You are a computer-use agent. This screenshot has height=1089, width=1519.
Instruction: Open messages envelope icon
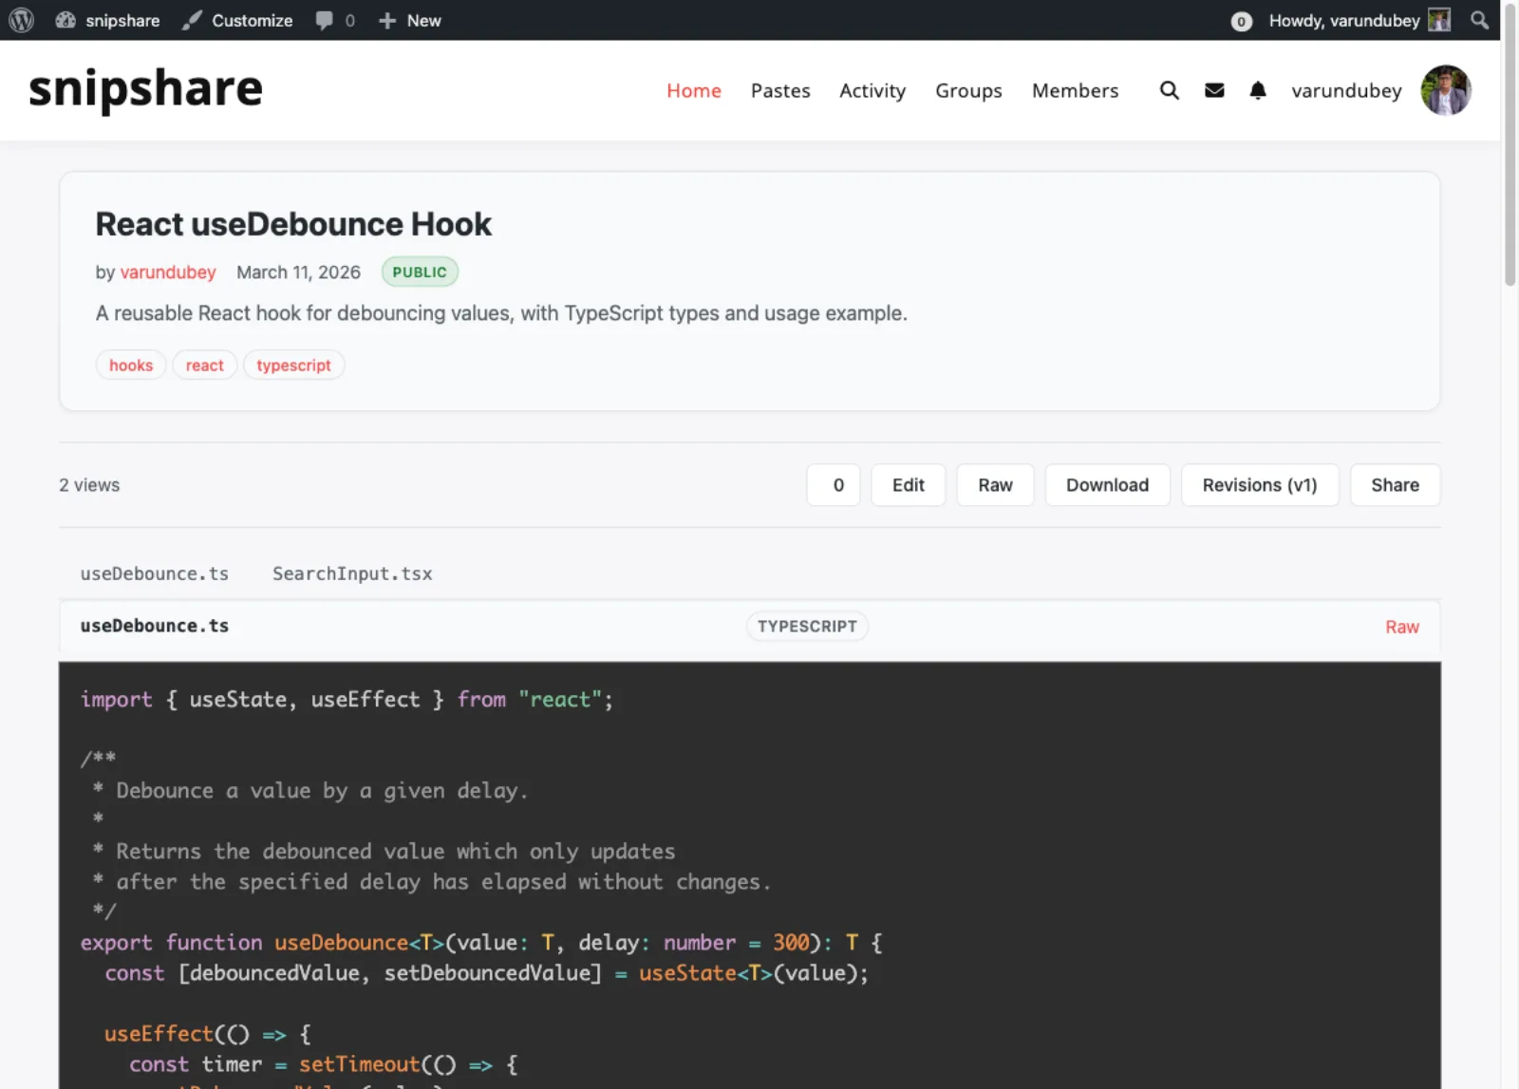[1214, 90]
